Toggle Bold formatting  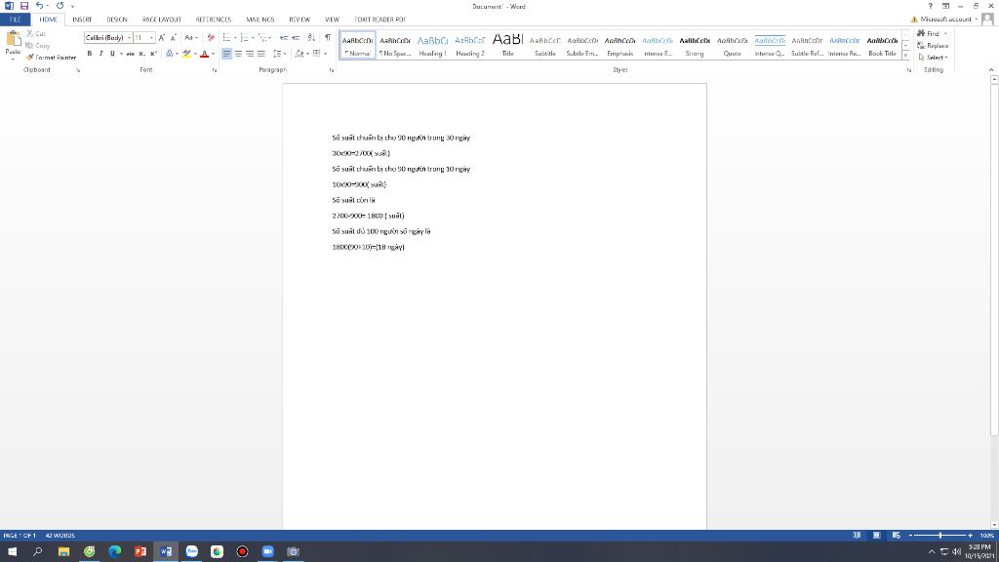coord(89,54)
